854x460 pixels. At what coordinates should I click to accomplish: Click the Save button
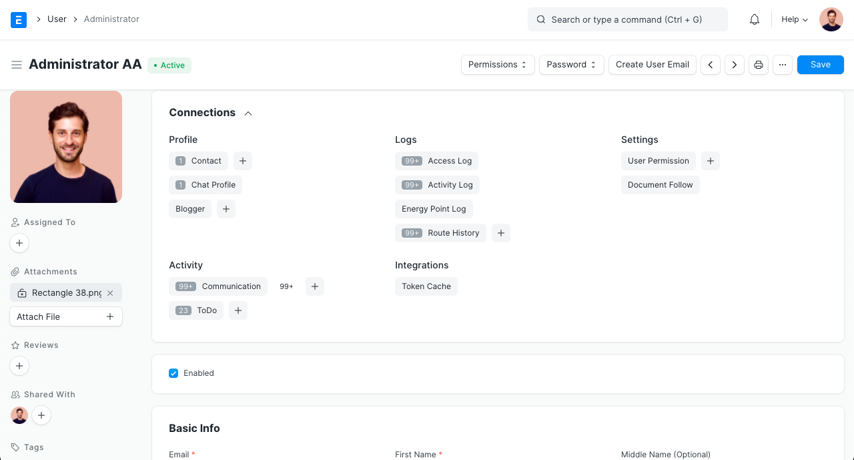click(x=820, y=64)
